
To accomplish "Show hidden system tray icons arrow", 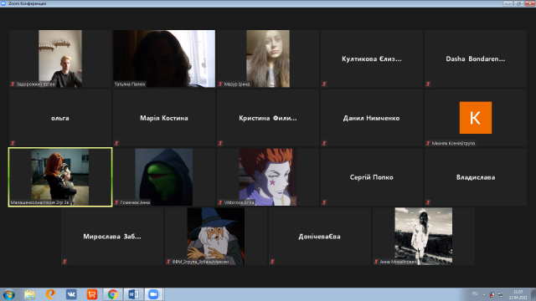I will point(484,294).
